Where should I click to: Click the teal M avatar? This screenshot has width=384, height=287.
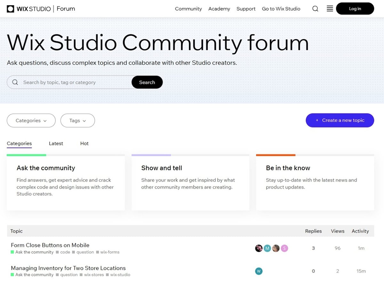click(267, 248)
